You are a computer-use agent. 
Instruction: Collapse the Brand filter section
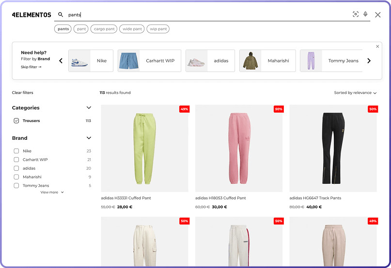89,138
